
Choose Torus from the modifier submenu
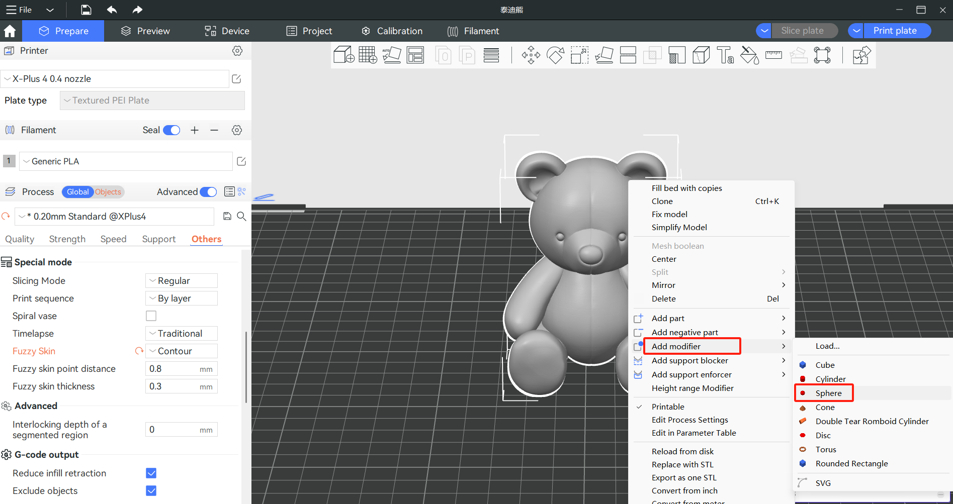click(x=826, y=449)
